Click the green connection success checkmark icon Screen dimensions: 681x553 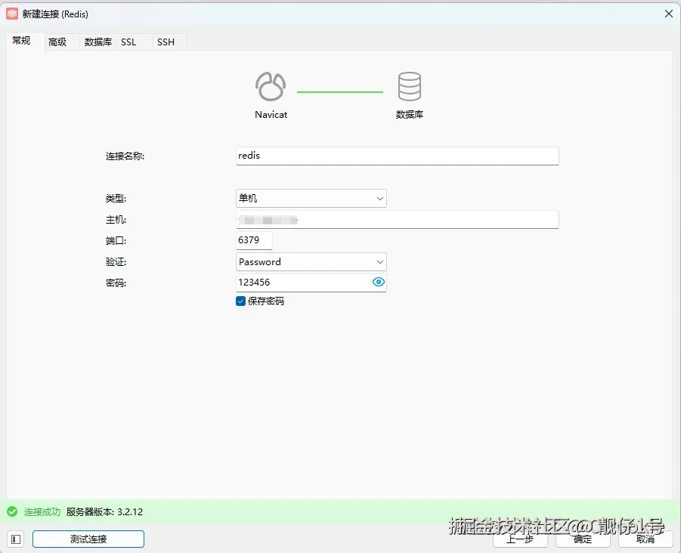point(12,511)
